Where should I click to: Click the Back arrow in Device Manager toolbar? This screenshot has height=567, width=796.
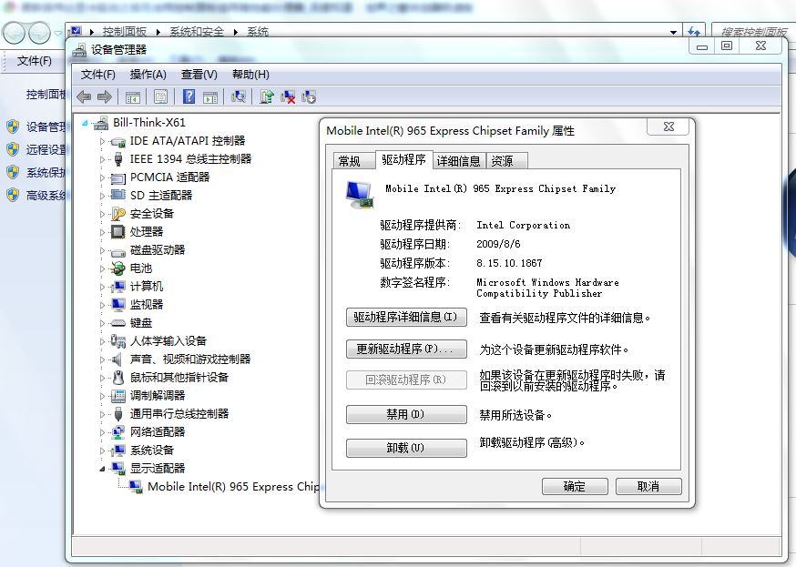pyautogui.click(x=84, y=96)
